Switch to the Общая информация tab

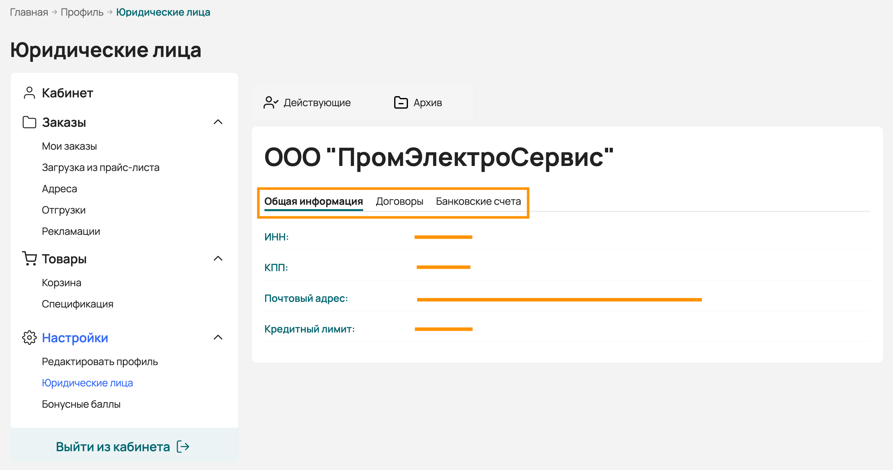tap(314, 202)
